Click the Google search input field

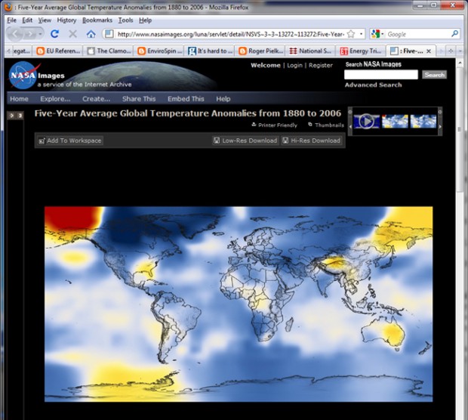[x=418, y=34]
